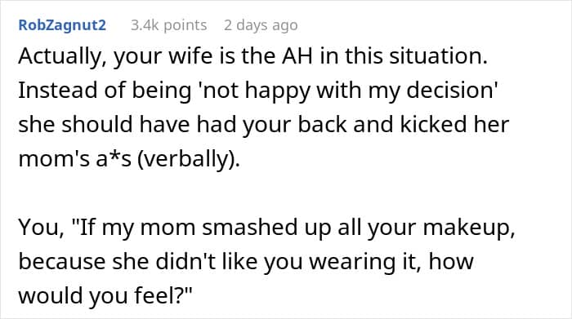Screen dimensions: 572x319
Task: Click the line starting with 'Actually, your wife'
Action: point(252,56)
